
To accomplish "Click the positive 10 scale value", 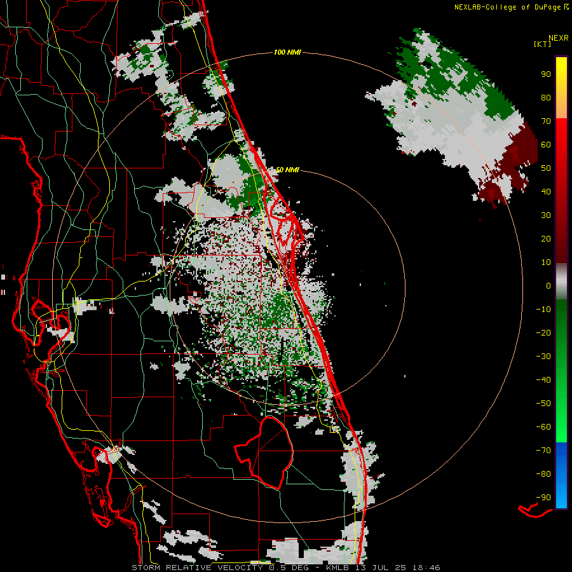I will (x=546, y=262).
